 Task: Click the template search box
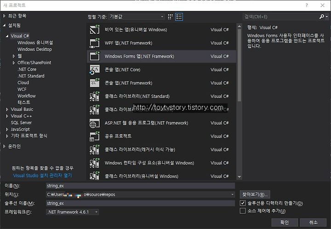pyautogui.click(x=281, y=17)
